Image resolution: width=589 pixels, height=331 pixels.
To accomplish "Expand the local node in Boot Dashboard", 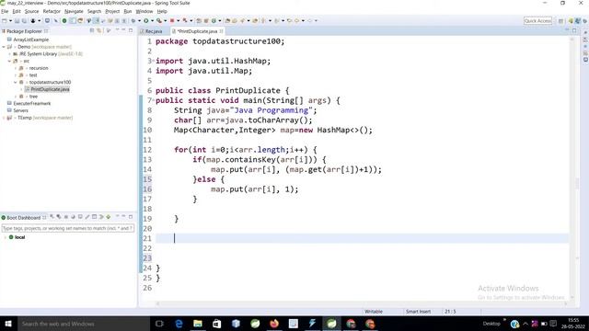I will [5, 237].
